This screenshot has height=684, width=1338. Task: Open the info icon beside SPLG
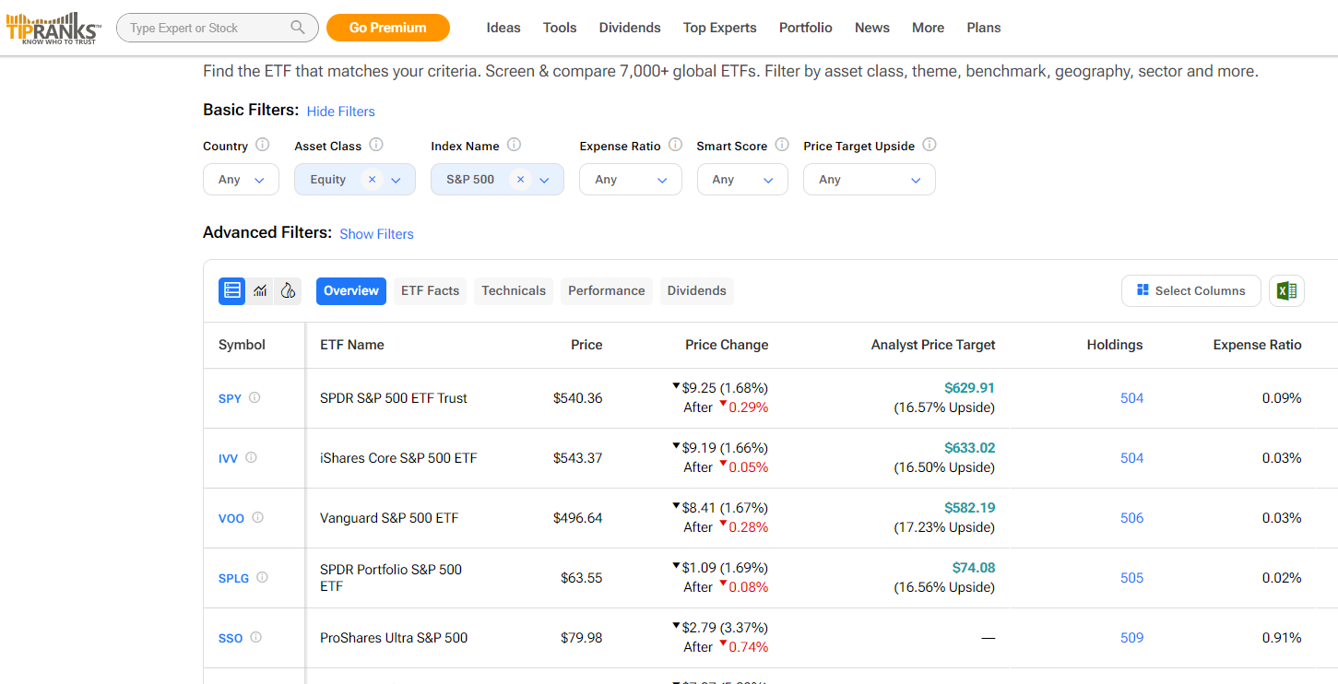262,577
